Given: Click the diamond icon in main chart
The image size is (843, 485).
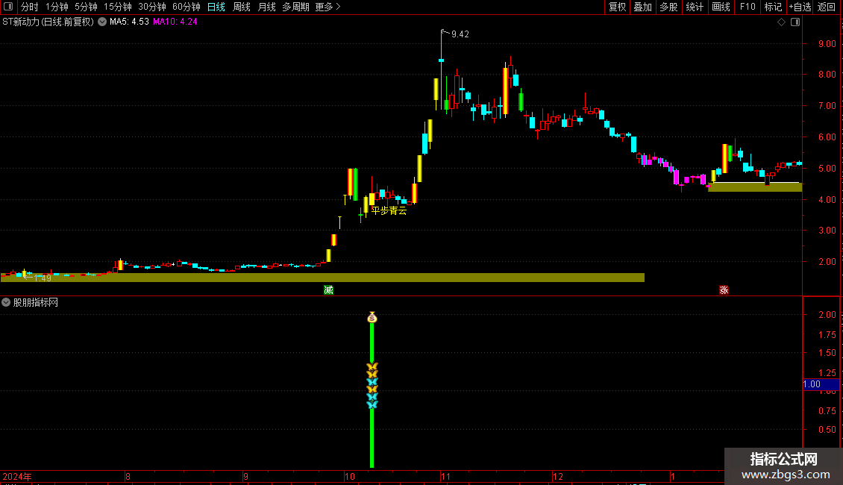Looking at the screenshot, I should click(782, 22).
